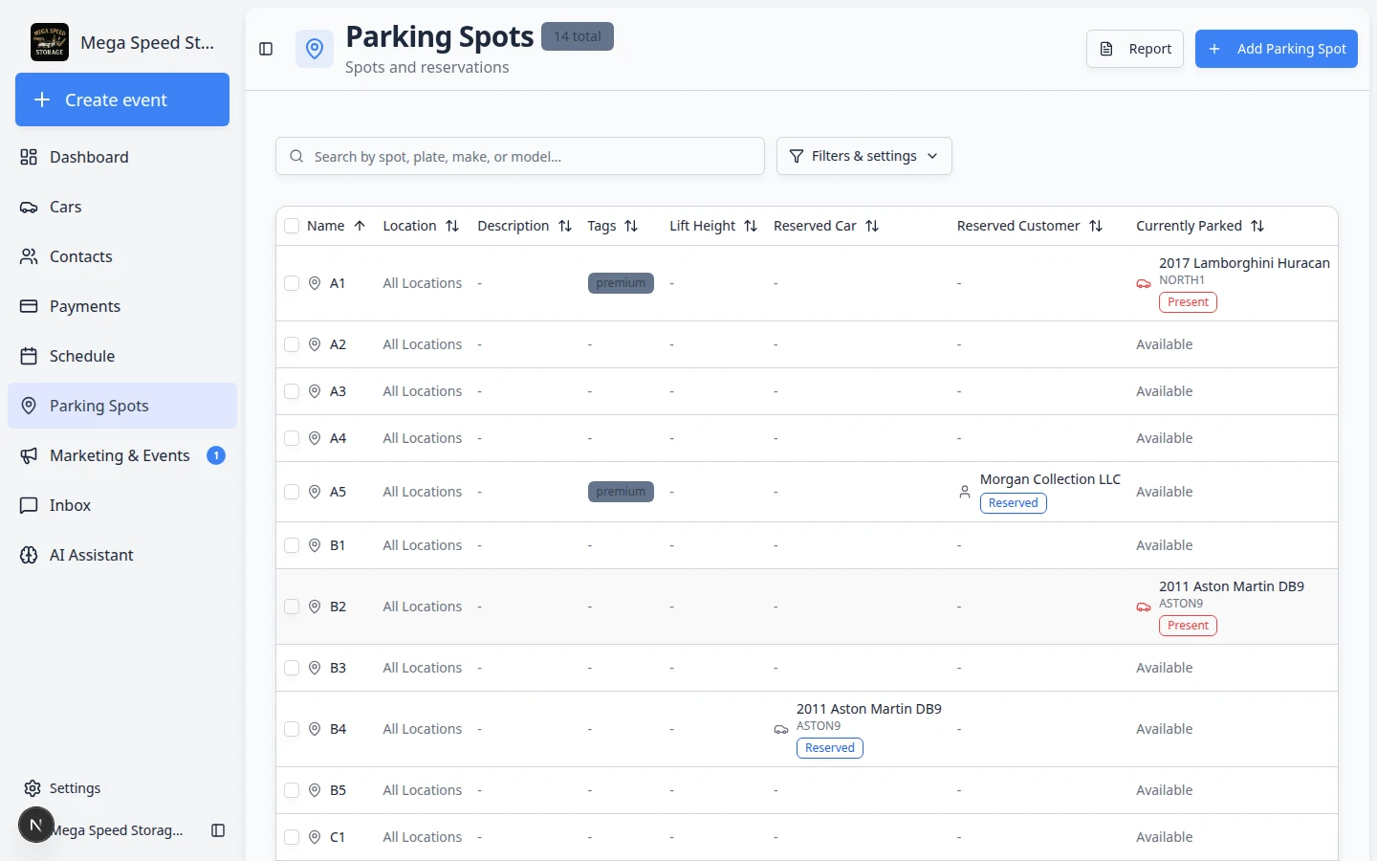Click the pin icon in row B4
Viewport: 1377px width, 861px height.
(x=315, y=729)
